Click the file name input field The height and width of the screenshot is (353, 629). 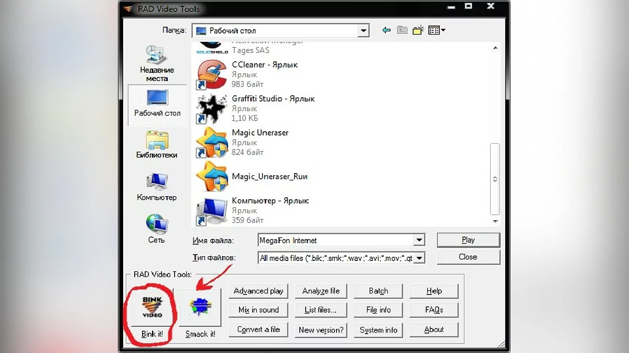(x=335, y=241)
